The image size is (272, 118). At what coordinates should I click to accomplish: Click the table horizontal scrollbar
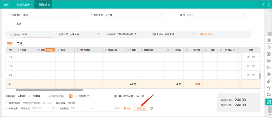pos(49,90)
